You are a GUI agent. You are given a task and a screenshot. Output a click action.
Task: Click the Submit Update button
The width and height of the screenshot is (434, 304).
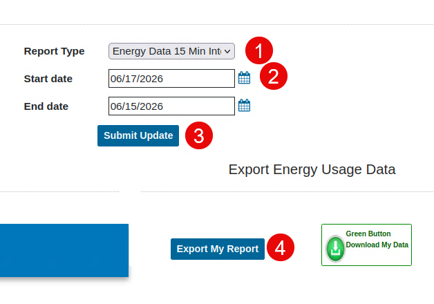pos(138,135)
